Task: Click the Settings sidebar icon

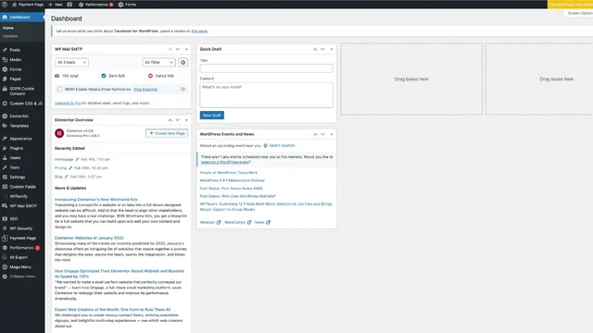Action: tap(5, 177)
